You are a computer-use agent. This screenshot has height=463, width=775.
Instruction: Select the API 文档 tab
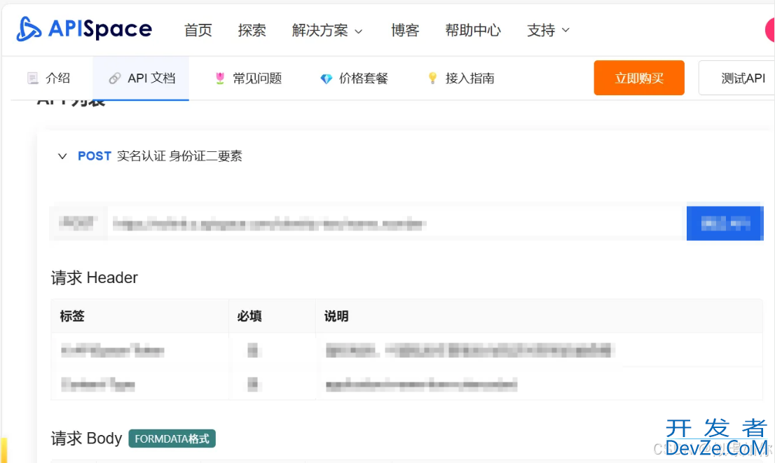click(x=142, y=78)
